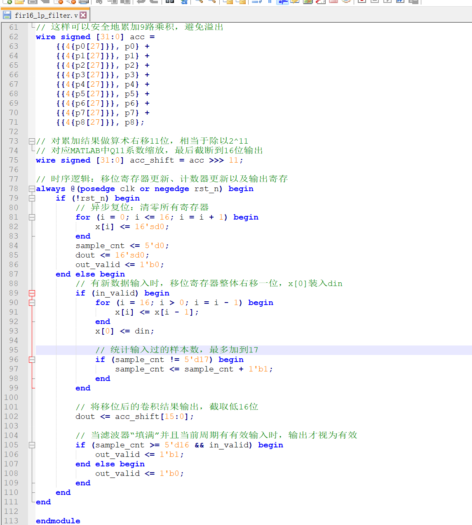Collapse the sample_cnt >= 5'd16 fold at line 105
This screenshot has height=525, width=472.
pyautogui.click(x=32, y=445)
